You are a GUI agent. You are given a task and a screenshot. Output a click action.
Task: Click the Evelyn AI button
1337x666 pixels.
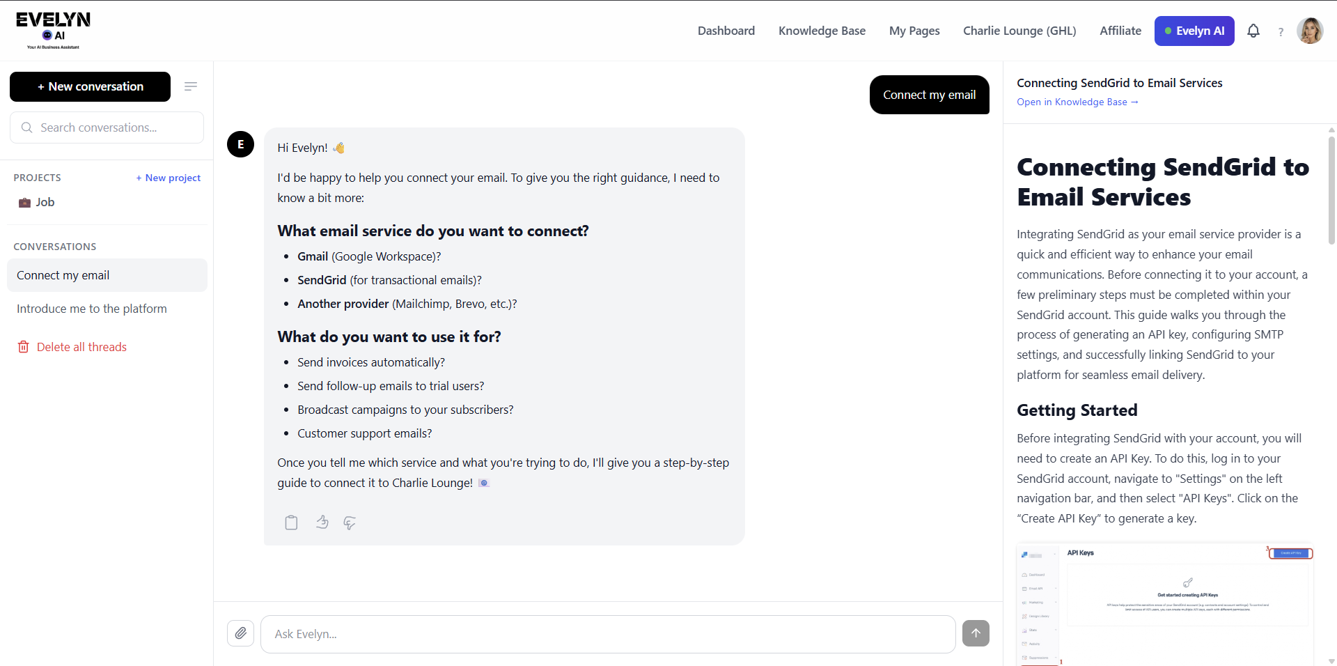[x=1194, y=31]
